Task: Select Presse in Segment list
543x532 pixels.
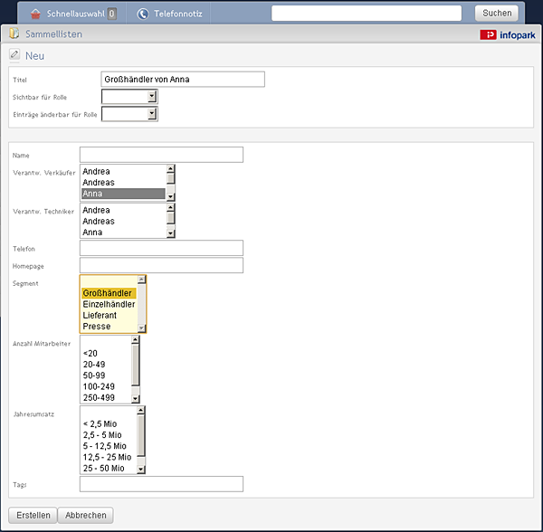Action: click(110, 327)
